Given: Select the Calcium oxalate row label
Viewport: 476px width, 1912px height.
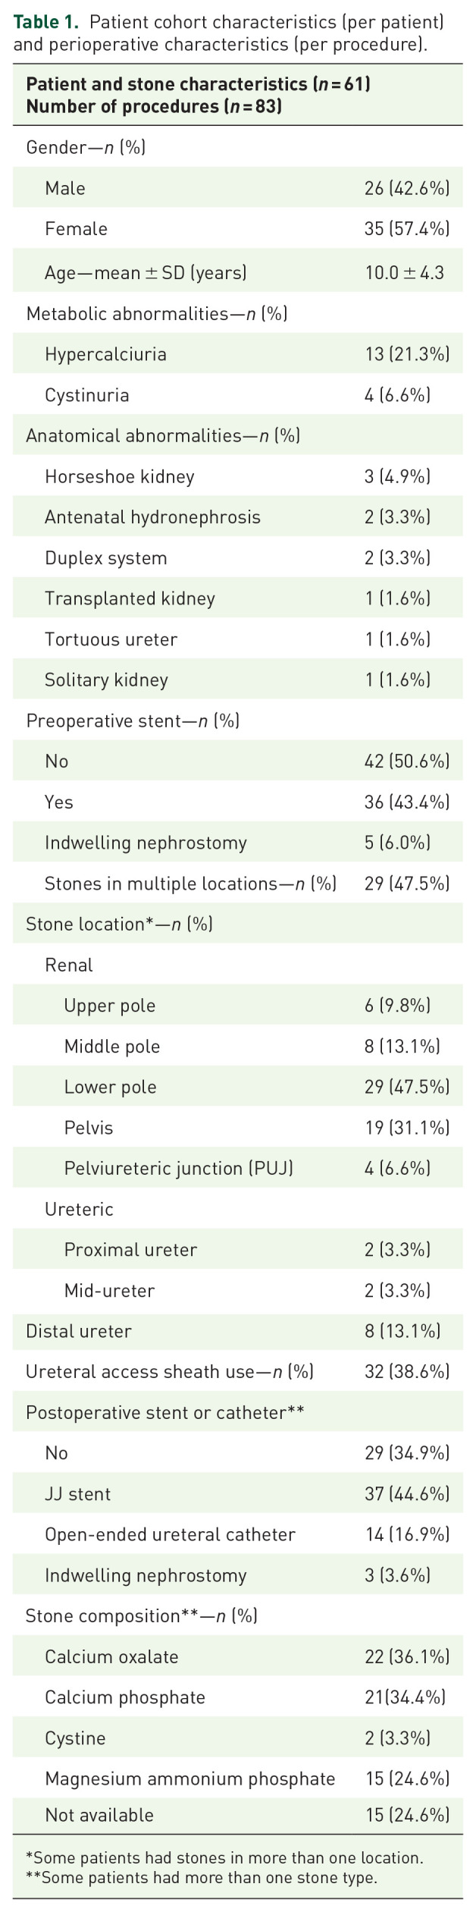Looking at the screenshot, I should pos(111,1656).
